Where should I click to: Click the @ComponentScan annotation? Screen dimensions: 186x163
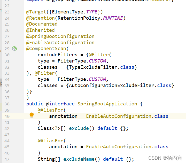[46, 49]
